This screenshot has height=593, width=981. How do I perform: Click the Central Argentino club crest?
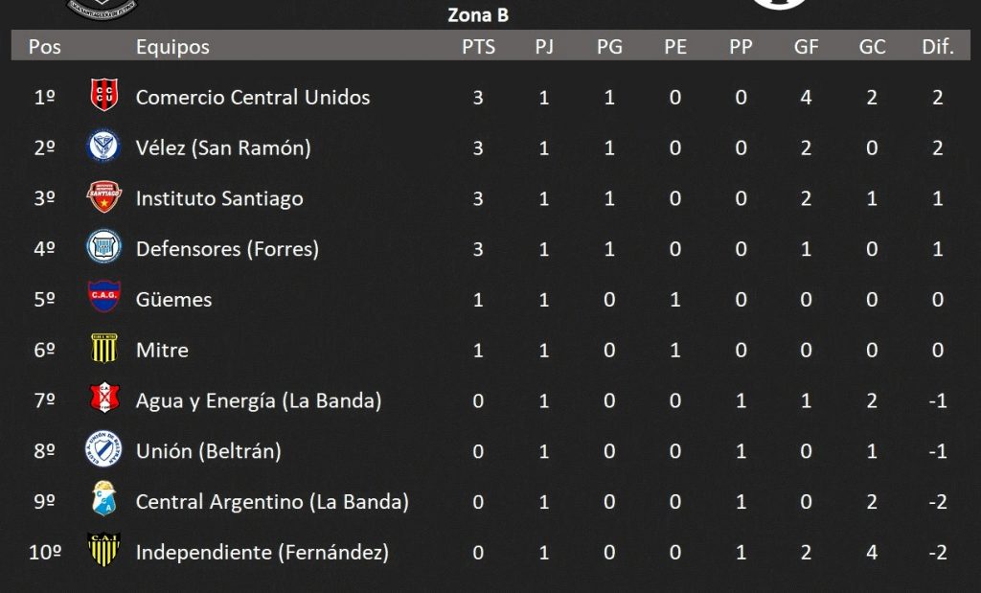click(x=103, y=498)
